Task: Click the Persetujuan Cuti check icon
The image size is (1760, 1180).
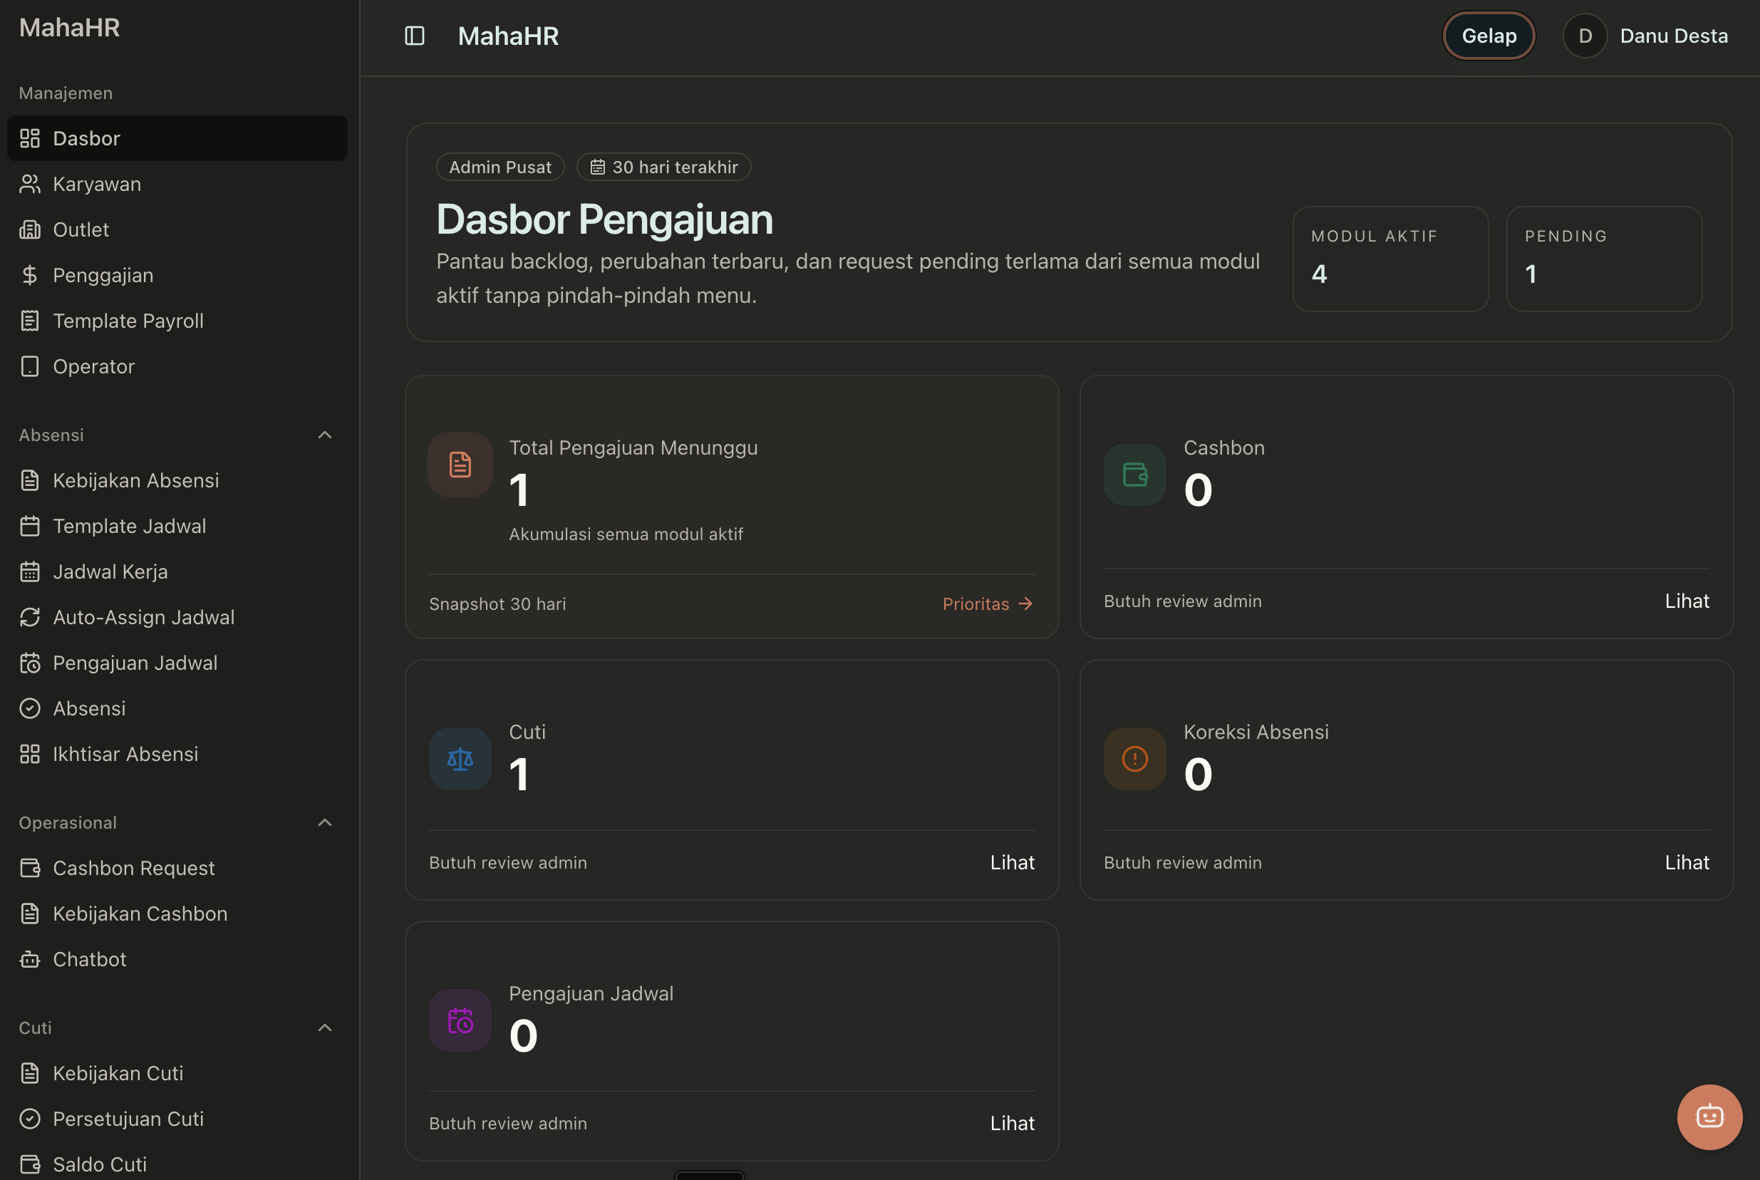Action: pos(29,1119)
